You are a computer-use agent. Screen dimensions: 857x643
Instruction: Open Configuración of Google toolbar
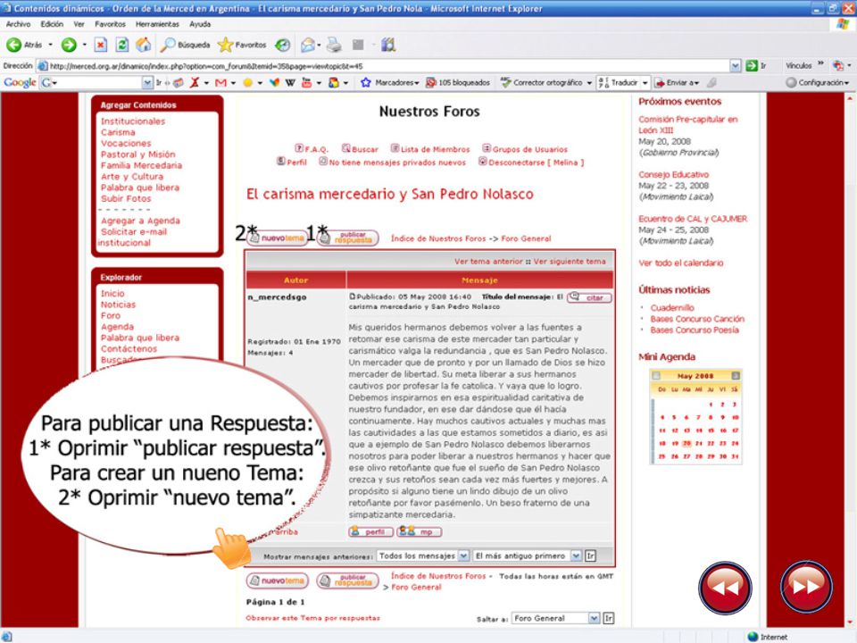[818, 82]
